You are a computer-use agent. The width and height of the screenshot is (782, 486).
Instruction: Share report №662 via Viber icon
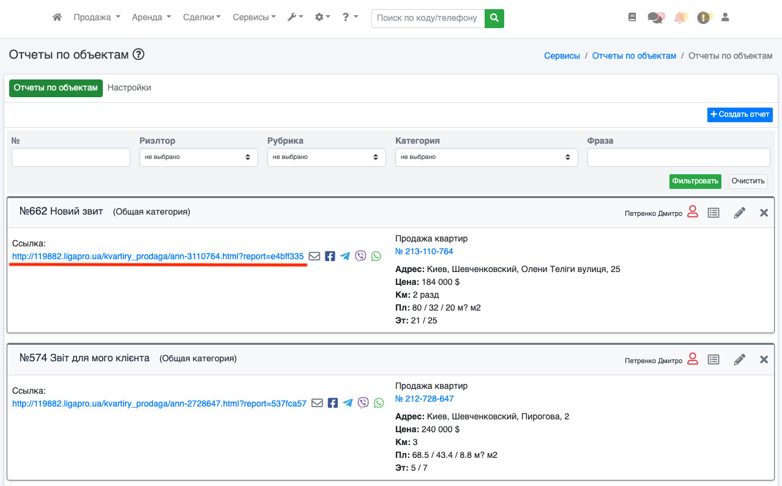(360, 256)
